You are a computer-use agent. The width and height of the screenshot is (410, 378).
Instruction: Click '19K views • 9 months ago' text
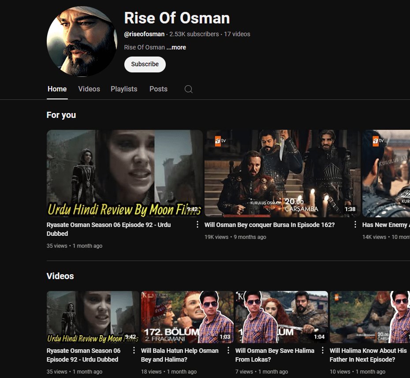(235, 237)
